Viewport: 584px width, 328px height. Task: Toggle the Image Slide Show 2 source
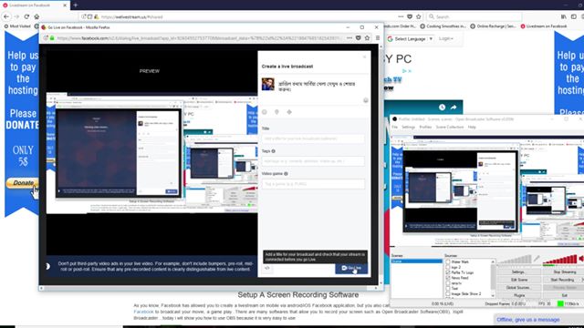[x=448, y=293]
